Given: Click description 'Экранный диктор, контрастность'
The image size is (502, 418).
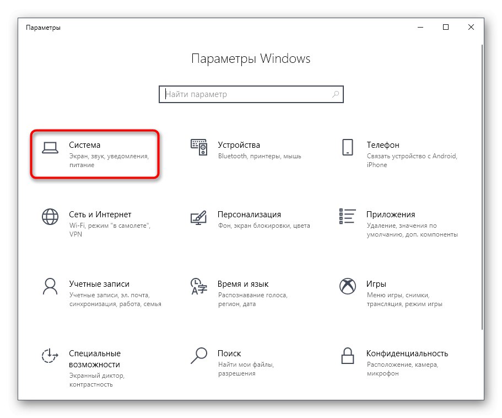Looking at the screenshot, I should coord(96,380).
